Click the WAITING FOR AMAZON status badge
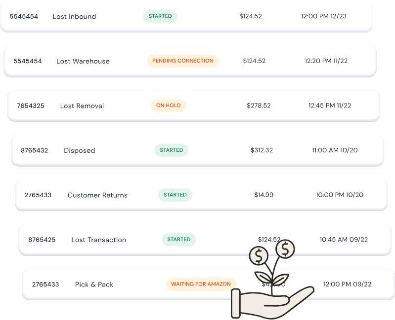Image resolution: width=395 pixels, height=320 pixels. click(x=201, y=284)
